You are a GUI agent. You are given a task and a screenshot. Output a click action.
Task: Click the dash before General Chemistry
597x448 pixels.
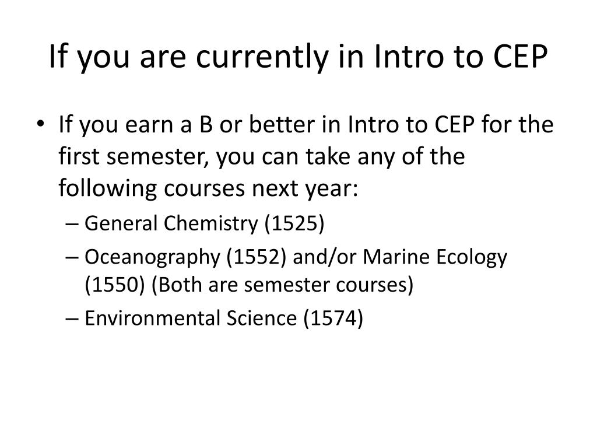tap(76, 224)
